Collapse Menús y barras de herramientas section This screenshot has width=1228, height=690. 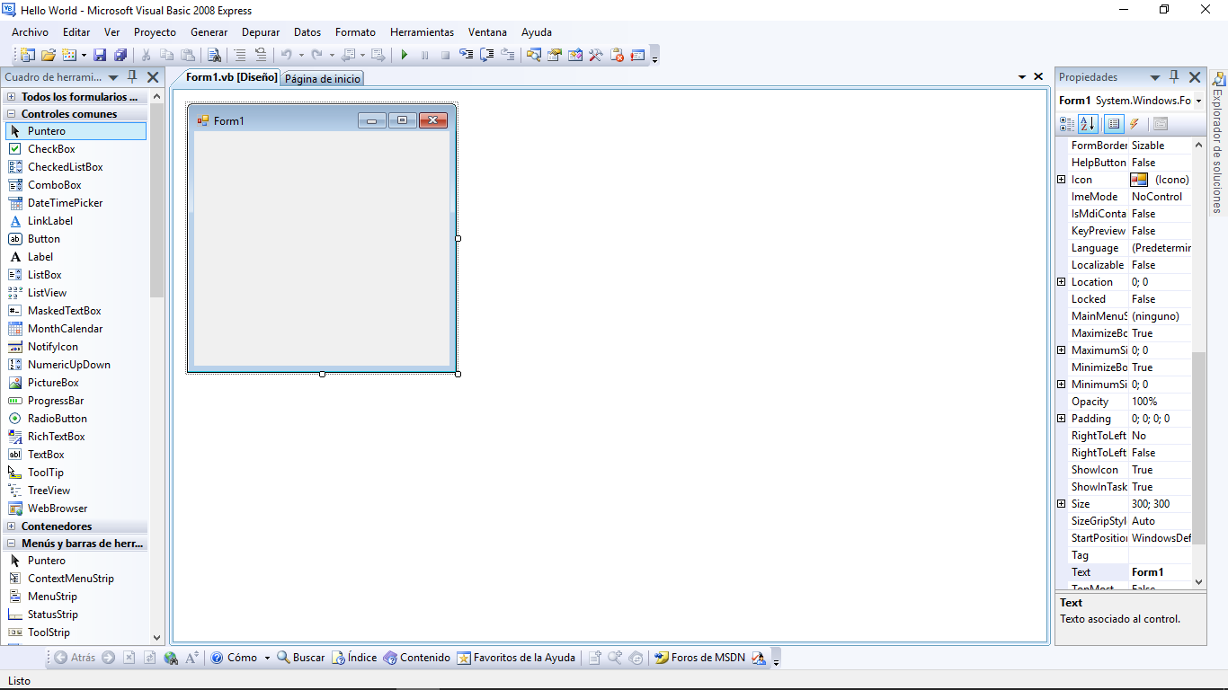point(12,544)
